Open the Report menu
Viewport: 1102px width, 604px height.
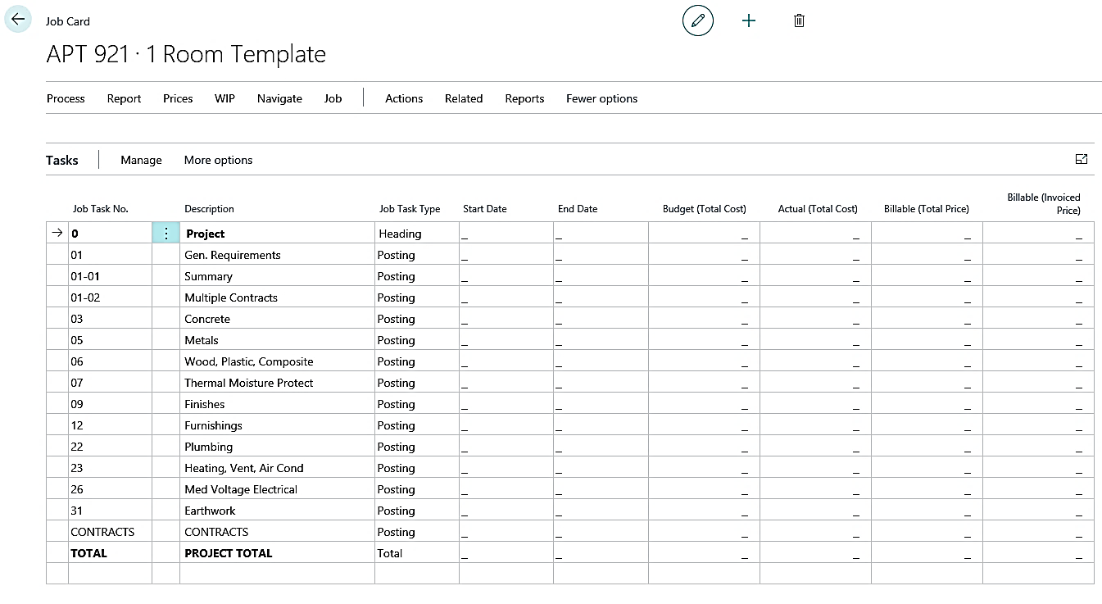pos(124,98)
